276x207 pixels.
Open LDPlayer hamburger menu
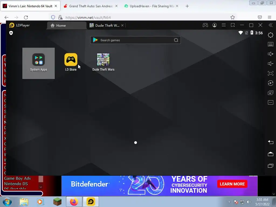(223, 25)
